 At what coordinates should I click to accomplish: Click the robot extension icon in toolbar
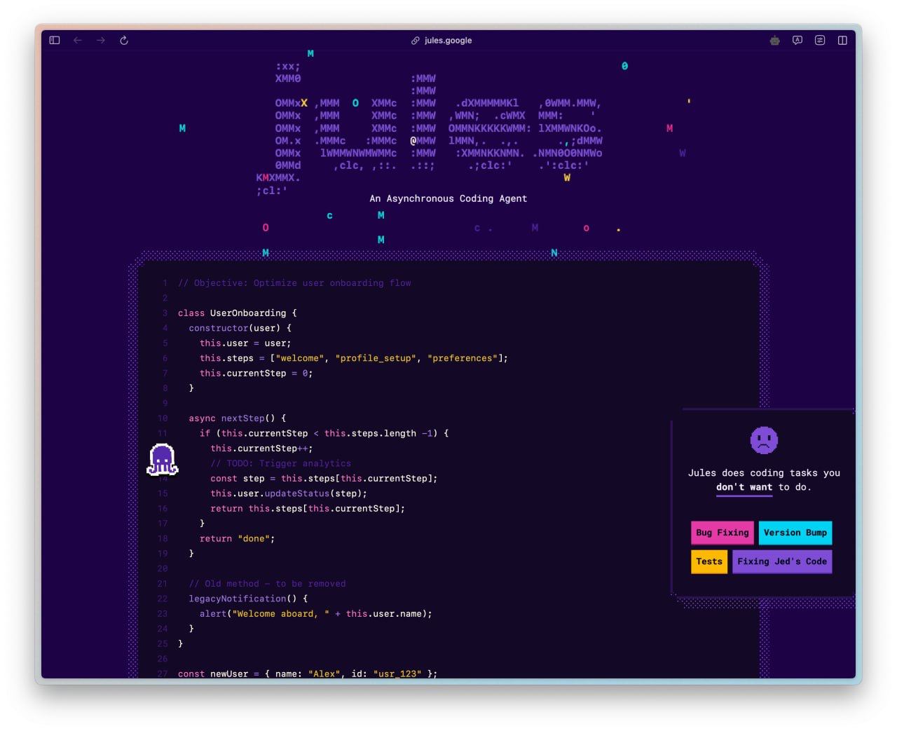(x=774, y=41)
